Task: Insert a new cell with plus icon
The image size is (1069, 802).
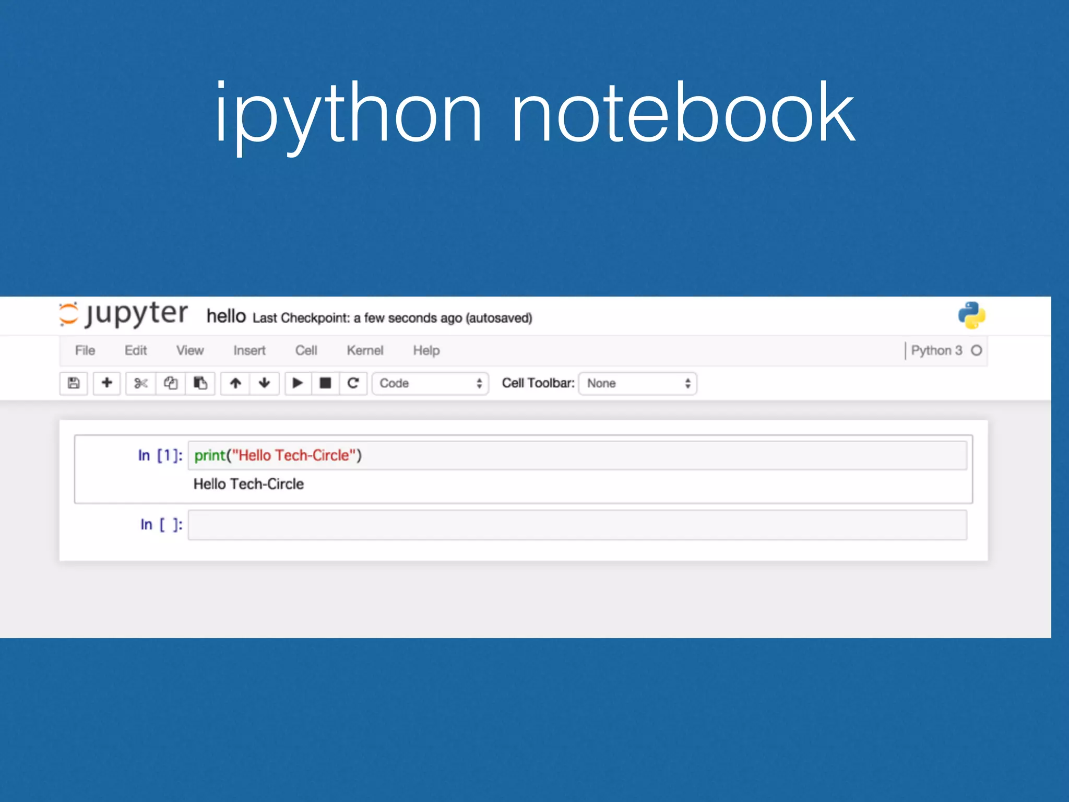Action: (107, 383)
